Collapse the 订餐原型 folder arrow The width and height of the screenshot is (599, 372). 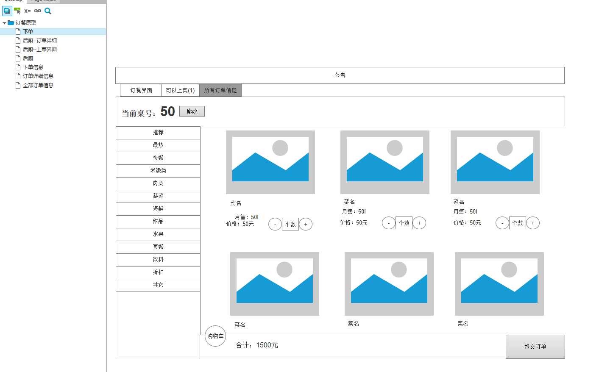(4, 23)
